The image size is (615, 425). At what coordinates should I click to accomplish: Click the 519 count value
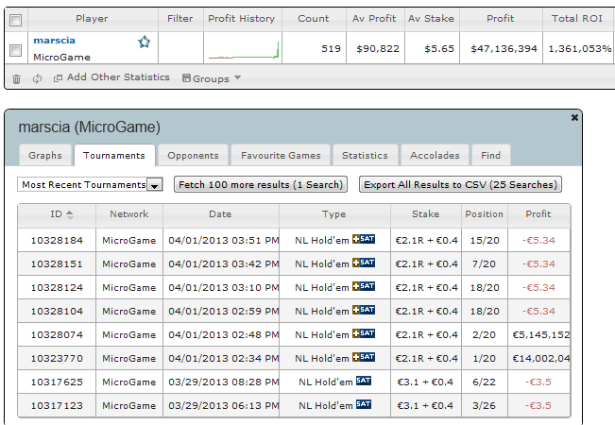pos(331,48)
